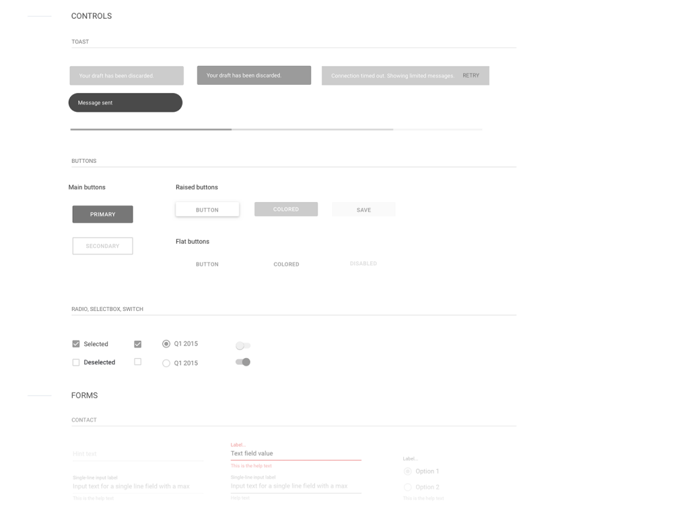Uncheck the small standalone checked checkbox

[137, 343]
